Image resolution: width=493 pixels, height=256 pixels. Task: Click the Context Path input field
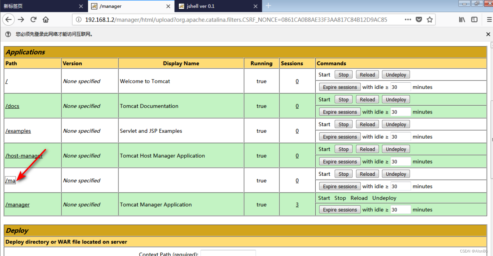(x=228, y=253)
